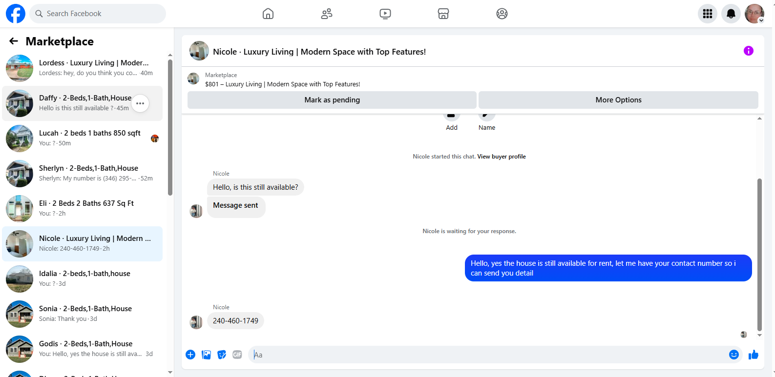Viewport: 775px width, 377px height.
Task: Open the listing thumbnail beside the $801 listing
Action: click(193, 79)
